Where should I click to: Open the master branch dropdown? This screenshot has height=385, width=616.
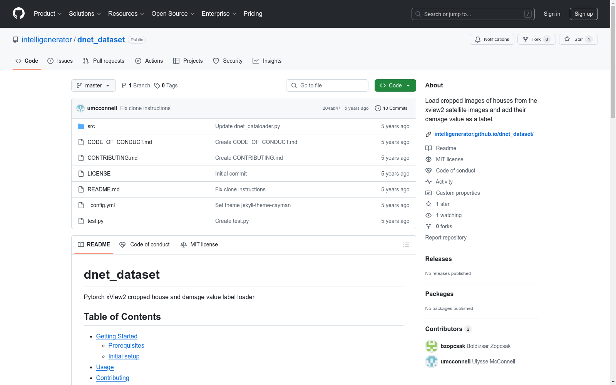click(94, 85)
